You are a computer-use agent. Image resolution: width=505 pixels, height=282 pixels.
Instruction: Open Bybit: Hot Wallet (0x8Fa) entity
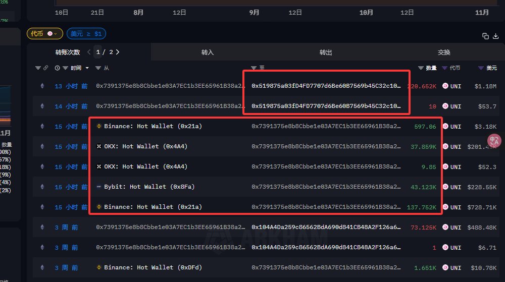pos(149,187)
